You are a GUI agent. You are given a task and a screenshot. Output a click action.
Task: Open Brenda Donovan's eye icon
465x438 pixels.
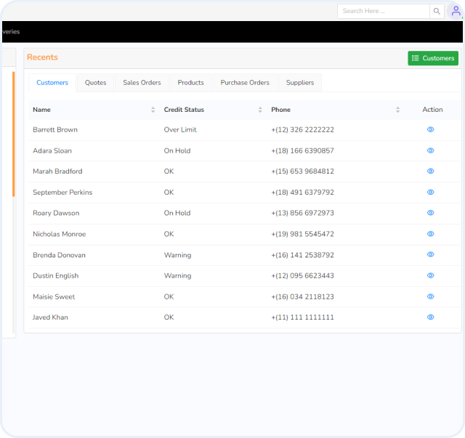(x=430, y=255)
